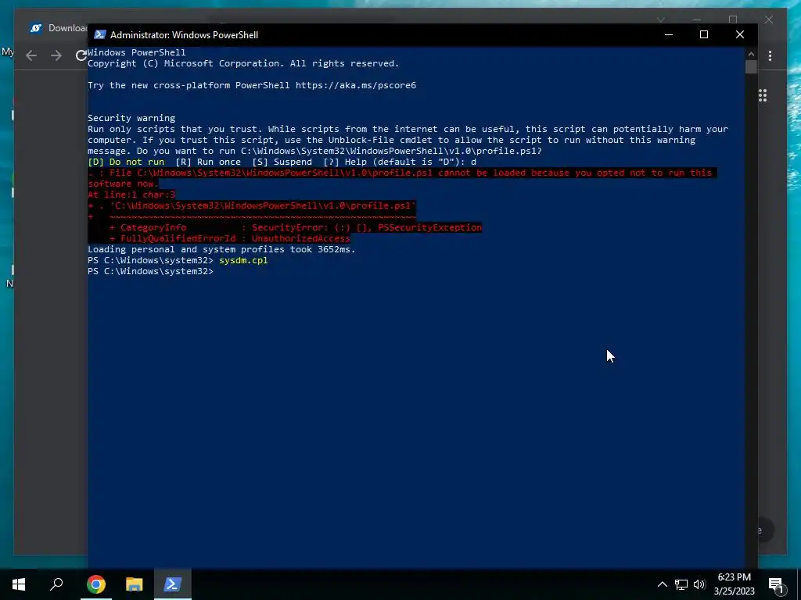Click the browser back arrow

pyautogui.click(x=31, y=55)
